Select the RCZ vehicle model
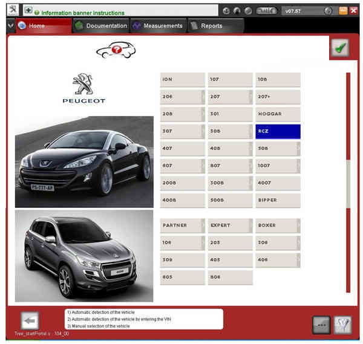Image resolution: width=363 pixels, height=344 pixels. (x=278, y=131)
